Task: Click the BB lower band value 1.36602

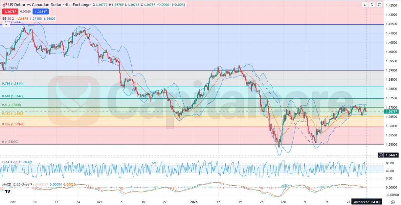Action: [49, 19]
